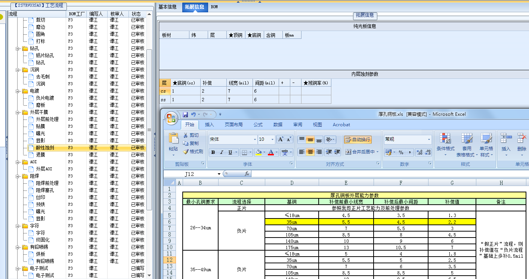The image size is (529, 279).
Task: Select the 酸性蚀刻 tree row
Action: (77, 148)
